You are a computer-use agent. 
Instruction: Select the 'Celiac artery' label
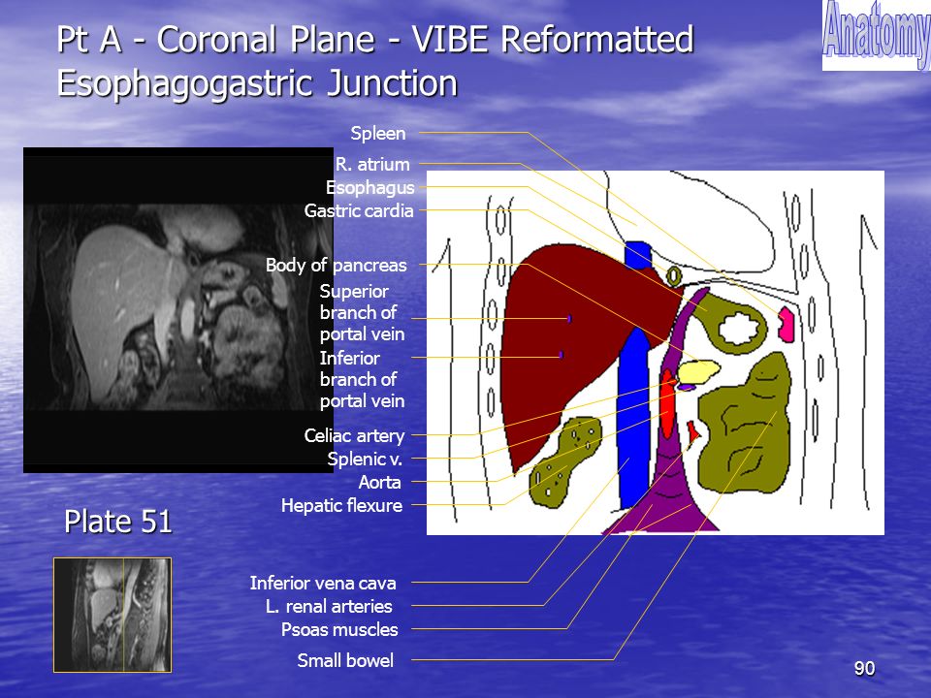point(355,435)
